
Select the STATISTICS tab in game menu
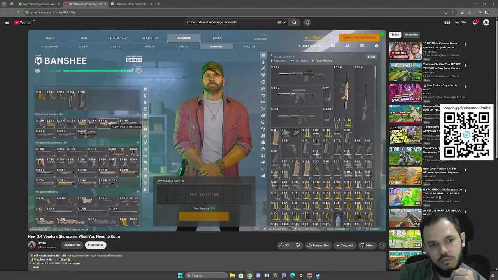(x=150, y=38)
